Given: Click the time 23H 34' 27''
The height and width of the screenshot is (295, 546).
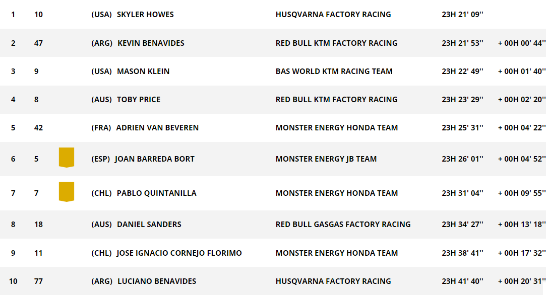Looking at the screenshot, I should click(x=462, y=225).
